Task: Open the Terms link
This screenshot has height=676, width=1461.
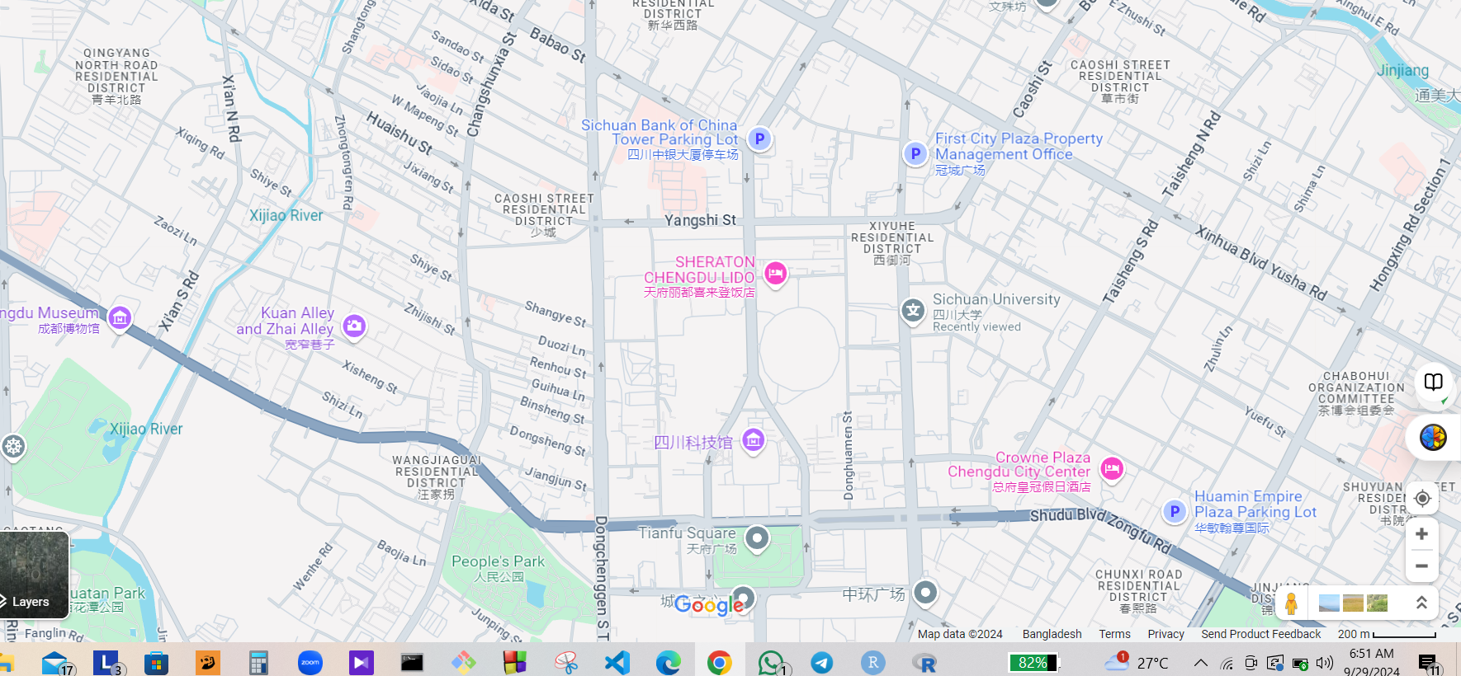Action: tap(1114, 634)
